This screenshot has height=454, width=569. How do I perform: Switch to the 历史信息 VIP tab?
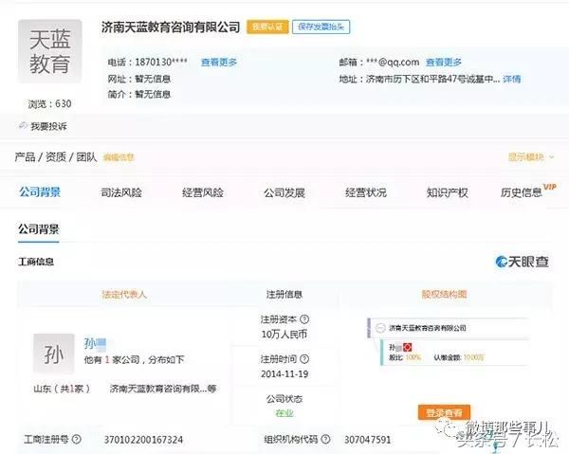pos(527,191)
